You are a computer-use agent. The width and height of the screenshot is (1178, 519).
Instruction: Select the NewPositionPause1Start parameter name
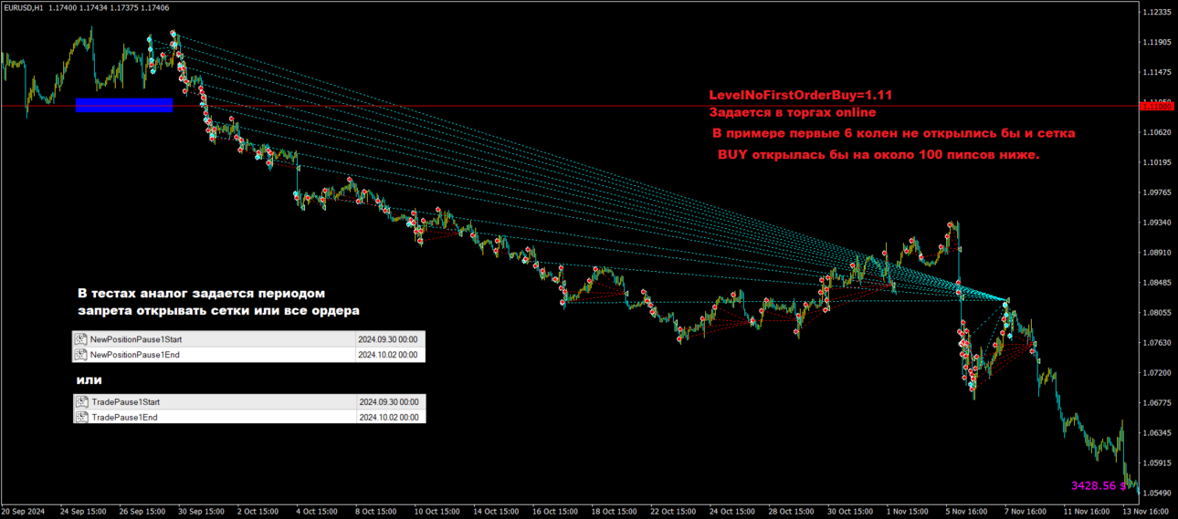point(136,339)
